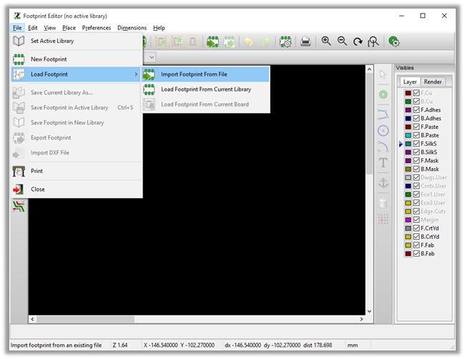Select the Add Circle tool
The height and width of the screenshot is (359, 465).
pos(383,131)
